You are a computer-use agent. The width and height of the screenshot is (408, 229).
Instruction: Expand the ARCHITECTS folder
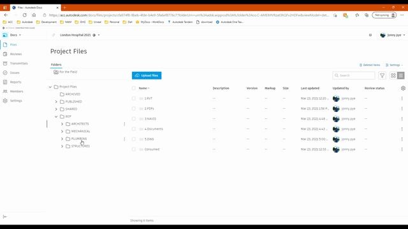tap(62, 124)
